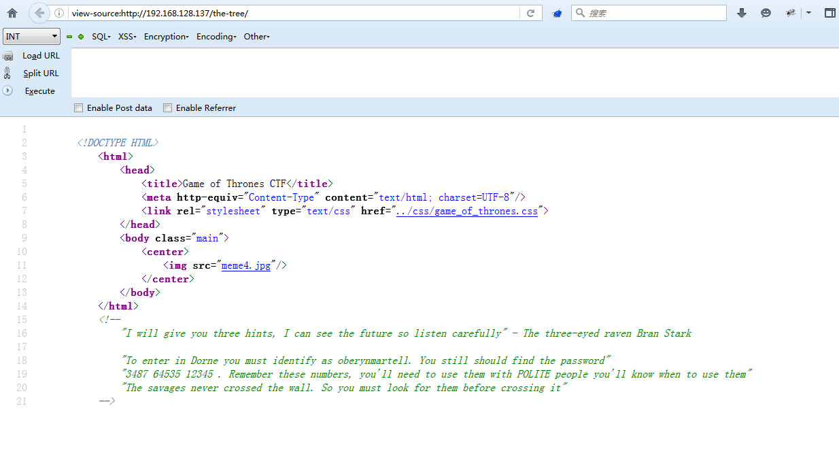This screenshot has width=839, height=451.
Task: Execute the HackBar request
Action: click(x=40, y=91)
